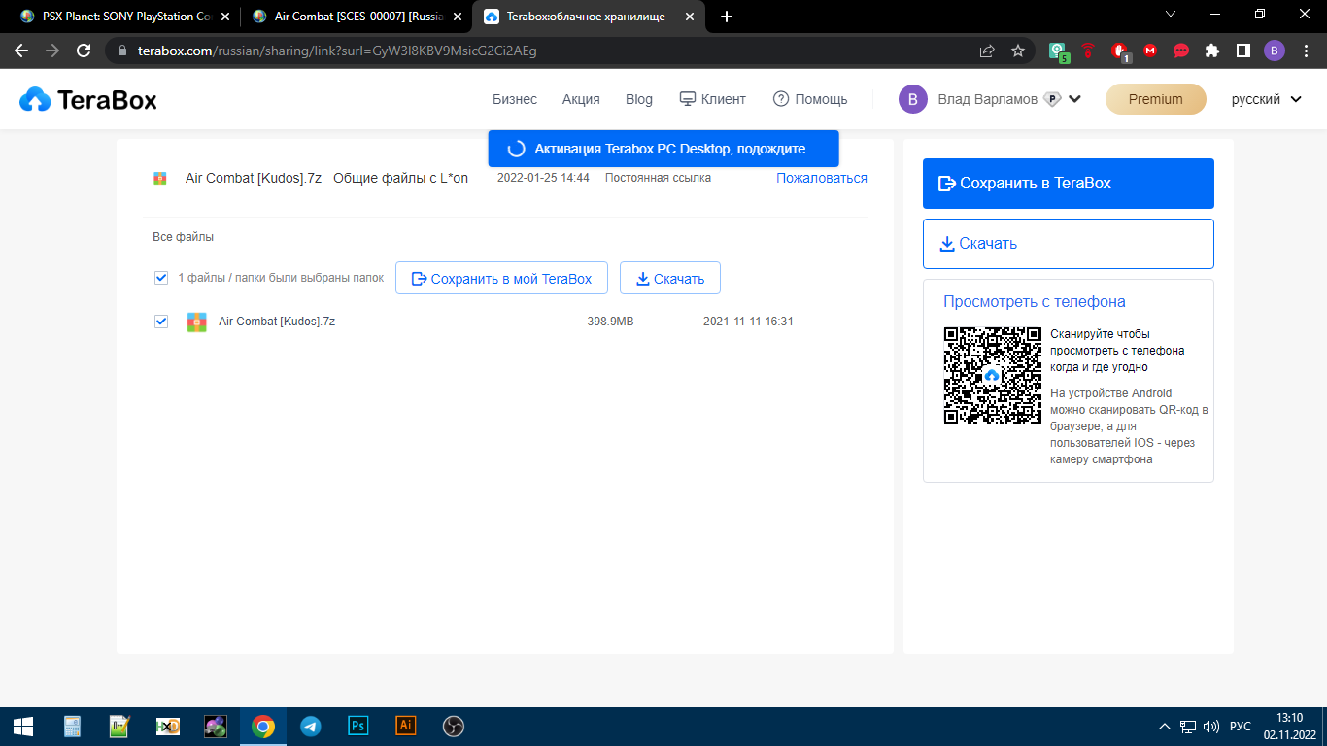Open the calculator app in taskbar

72,726
